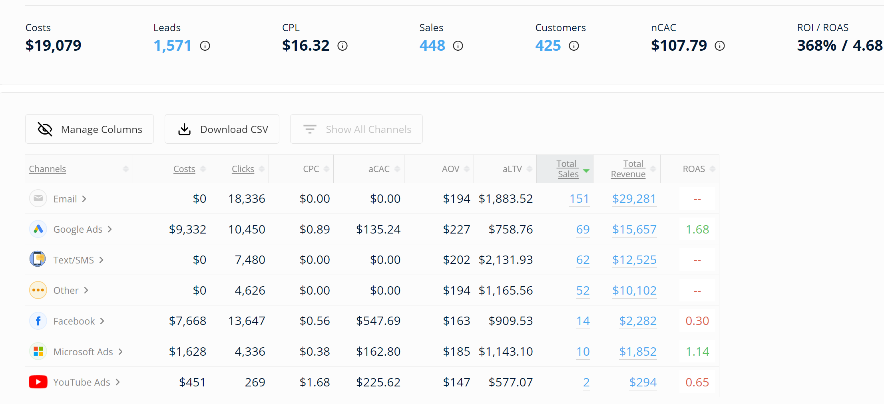884x404 pixels.
Task: Click the Other channel dots icon
Action: click(x=38, y=290)
